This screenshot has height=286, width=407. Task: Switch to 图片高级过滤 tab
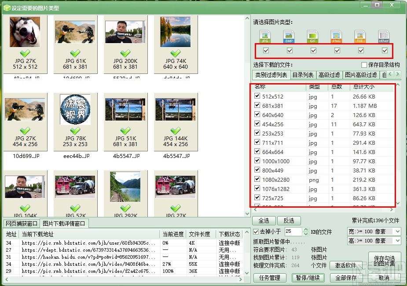pos(361,75)
